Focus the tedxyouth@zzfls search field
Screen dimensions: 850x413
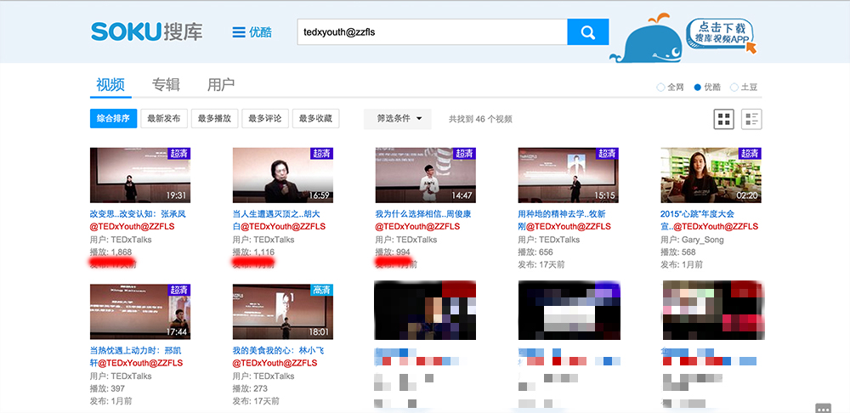pos(432,32)
